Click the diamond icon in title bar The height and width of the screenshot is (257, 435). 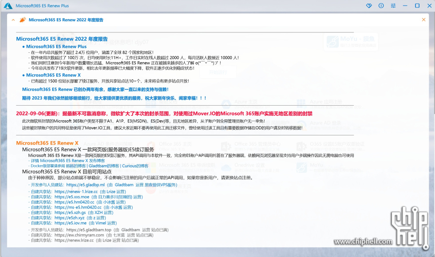(x=369, y=6)
